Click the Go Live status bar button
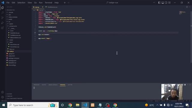Image resolution: width=192 pixels, height=108 pixels. 181,101
